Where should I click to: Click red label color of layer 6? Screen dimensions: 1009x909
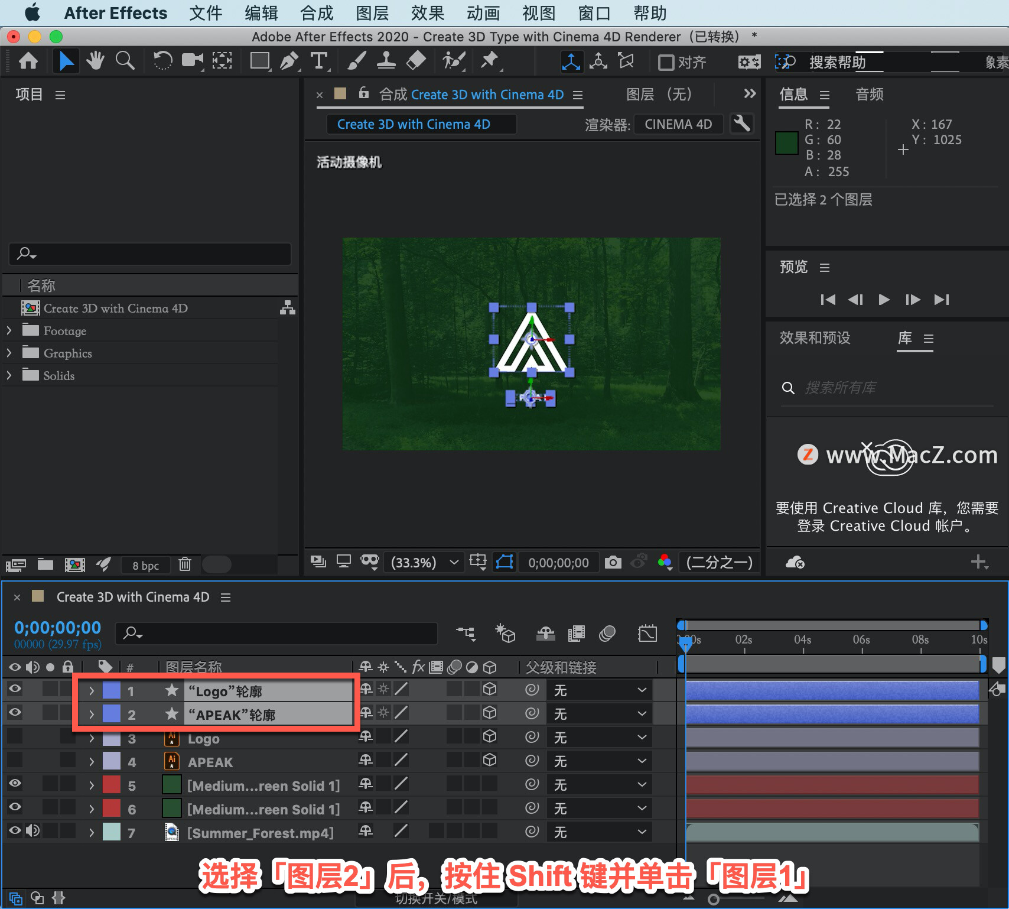pyautogui.click(x=112, y=809)
